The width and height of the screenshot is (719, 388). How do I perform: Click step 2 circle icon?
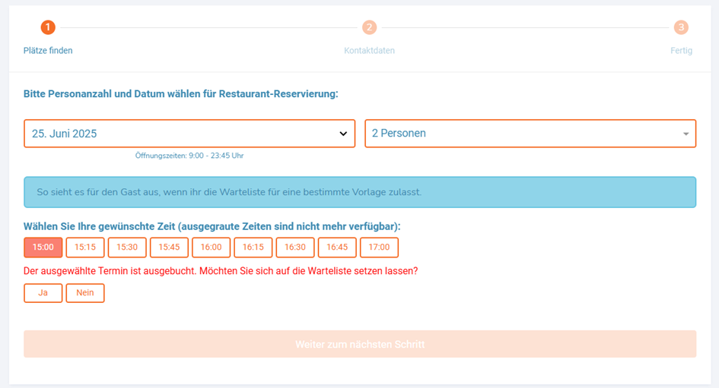click(x=369, y=28)
